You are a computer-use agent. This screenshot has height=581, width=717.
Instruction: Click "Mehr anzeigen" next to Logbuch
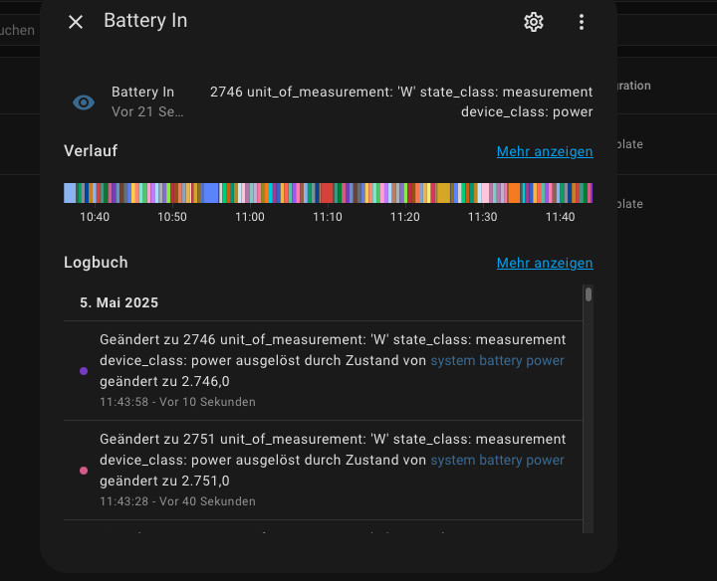pyautogui.click(x=545, y=264)
